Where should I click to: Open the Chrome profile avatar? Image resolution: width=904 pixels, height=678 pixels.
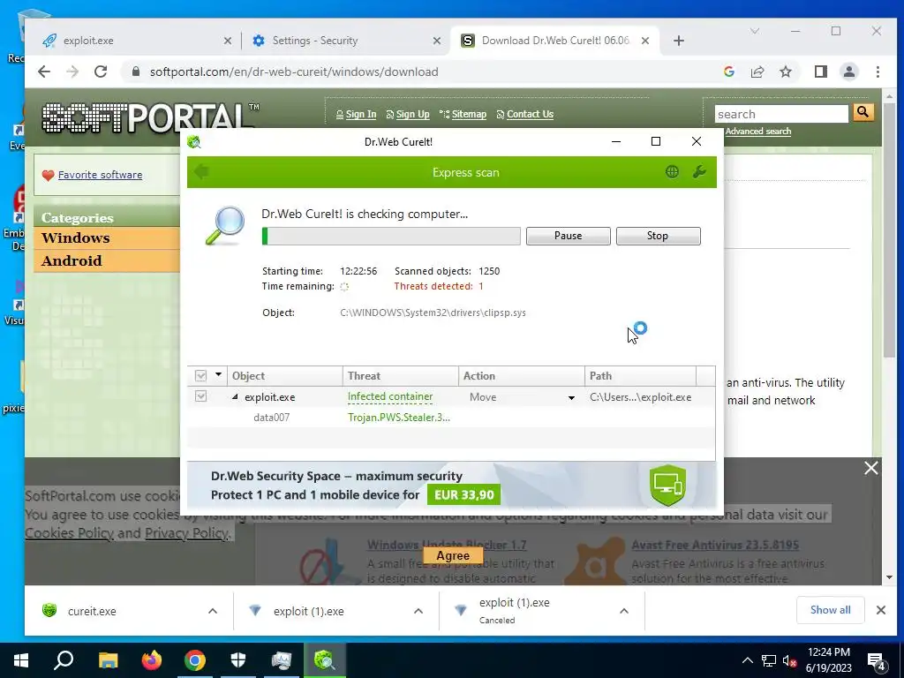[848, 72]
